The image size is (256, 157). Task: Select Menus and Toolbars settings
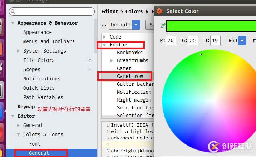pos(49,41)
